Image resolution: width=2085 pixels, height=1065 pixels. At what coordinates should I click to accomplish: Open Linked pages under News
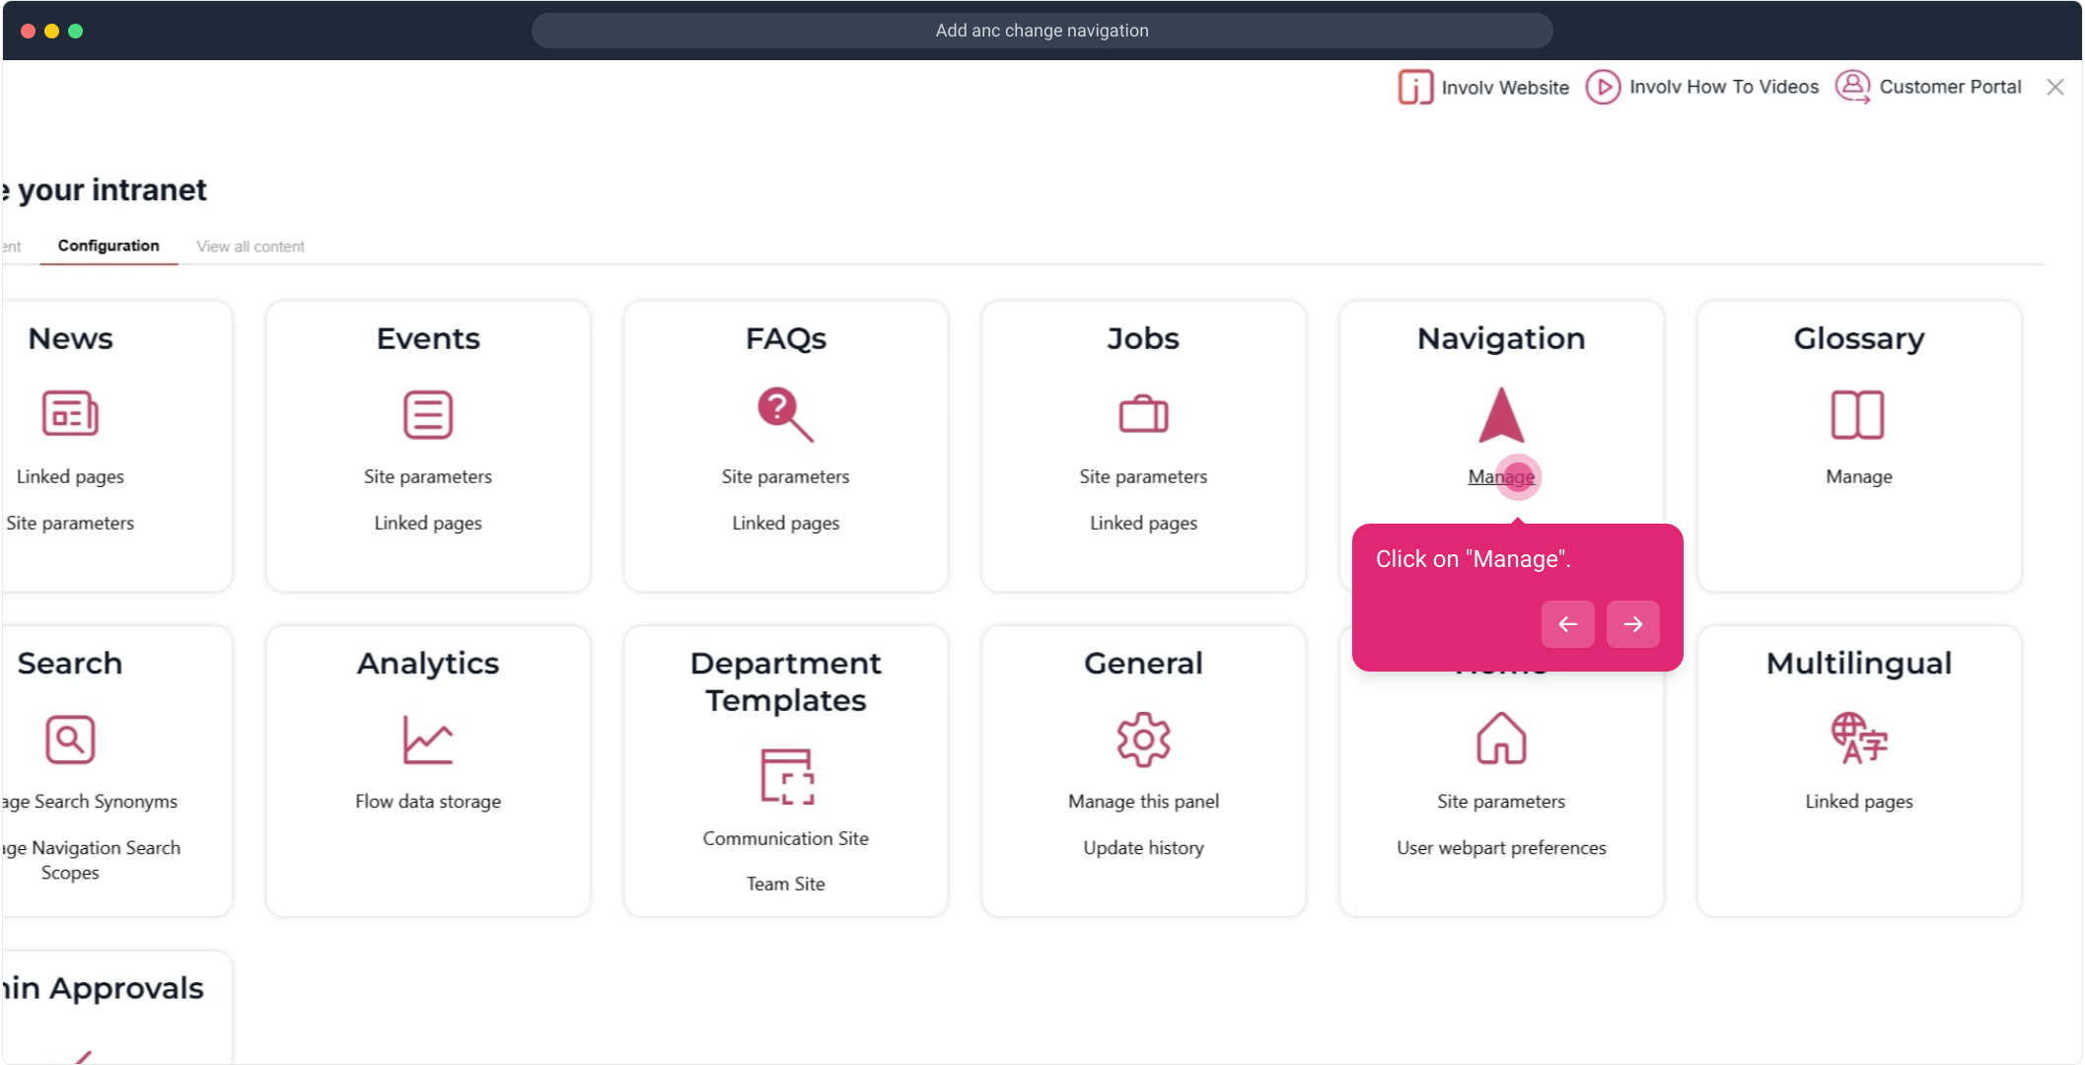click(x=70, y=476)
